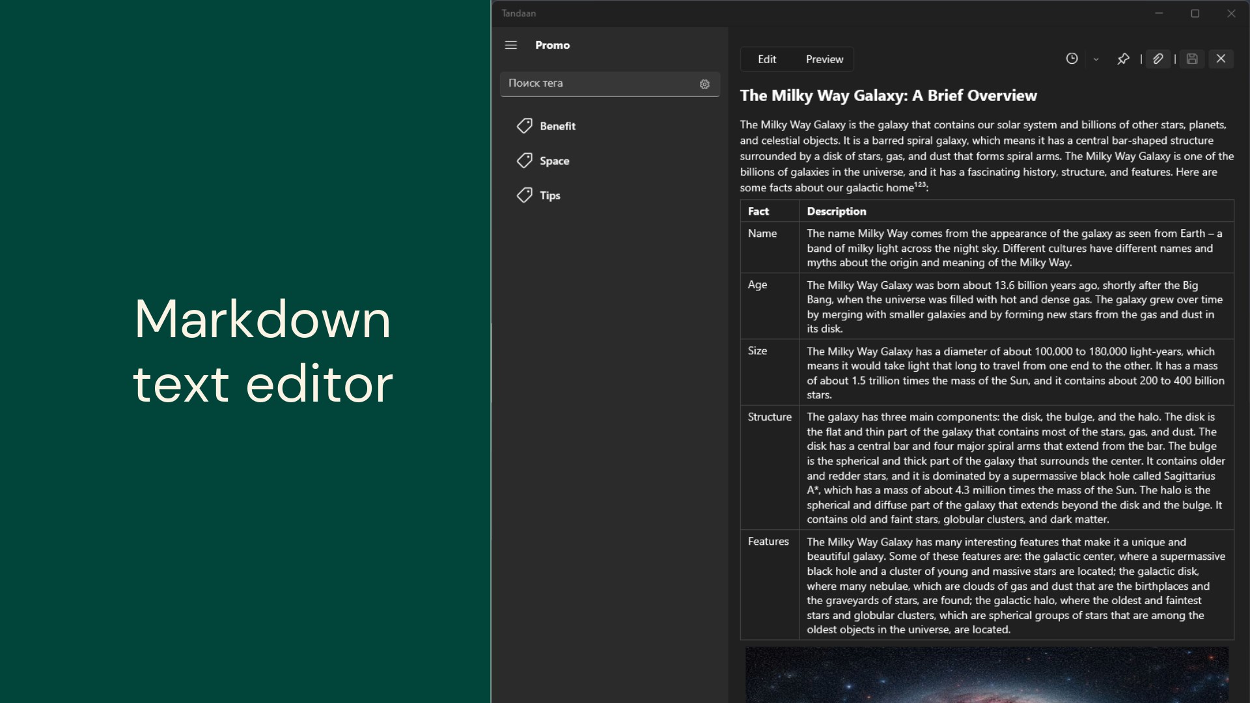Image resolution: width=1250 pixels, height=703 pixels.
Task: Close the open note editor
Action: point(1221,59)
